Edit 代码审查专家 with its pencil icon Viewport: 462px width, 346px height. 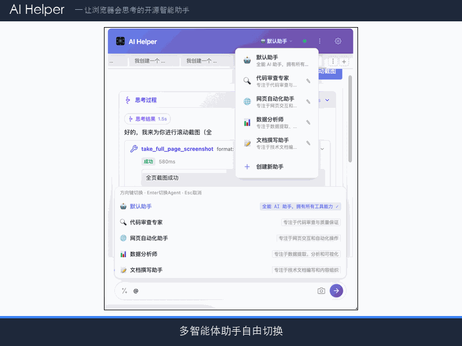coord(308,81)
